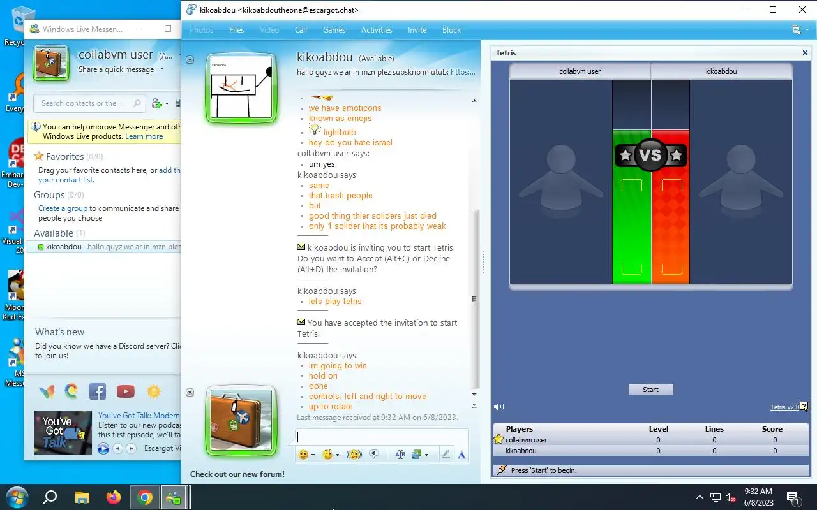Viewport: 817px width, 510px height.
Task: Click the MSN butterfly icon in Messenger
Action: tap(47, 391)
